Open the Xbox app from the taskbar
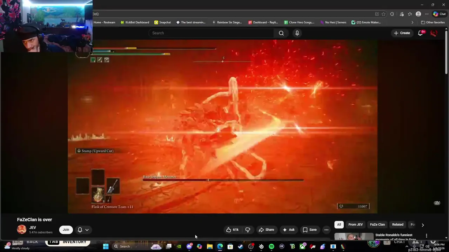Image resolution: width=449 pixels, height=252 pixels. (302, 246)
